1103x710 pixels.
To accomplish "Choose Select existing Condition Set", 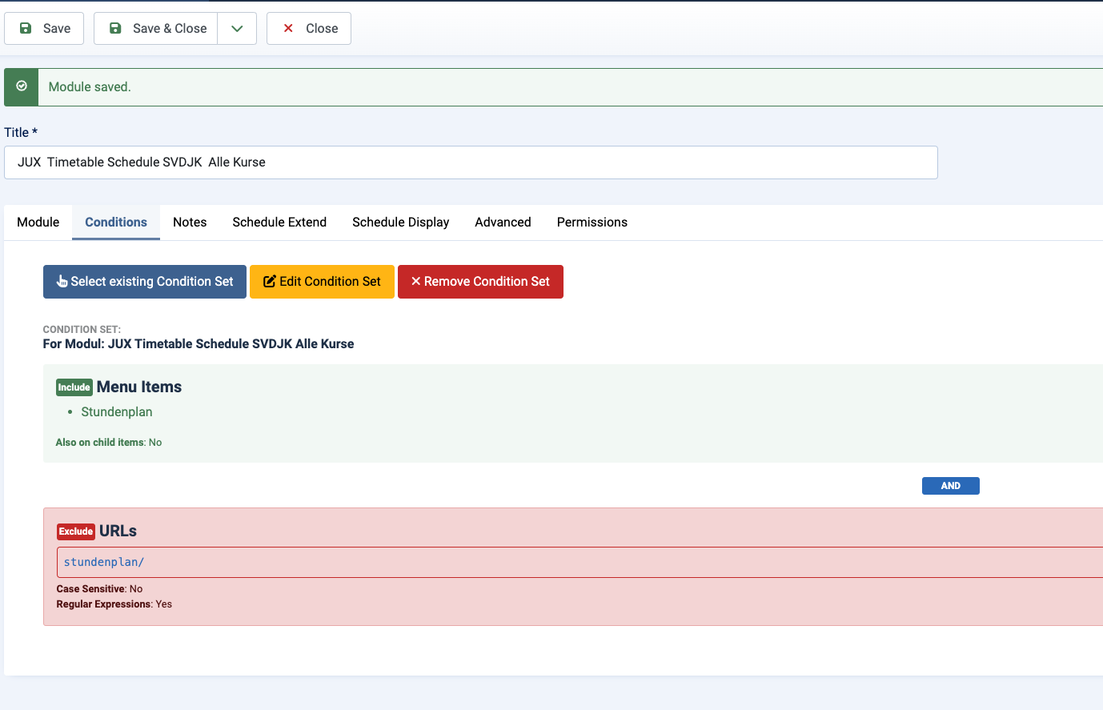I will coord(145,282).
